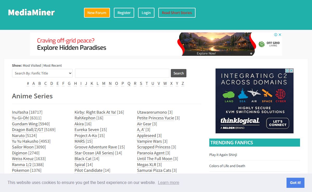Open the Pilot Candidate series
This screenshot has height=192, width=312.
point(88,170)
